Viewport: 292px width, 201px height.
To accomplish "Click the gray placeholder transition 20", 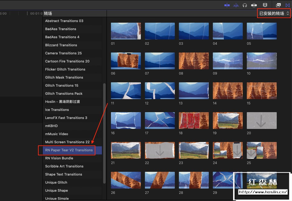I will coord(261,120).
